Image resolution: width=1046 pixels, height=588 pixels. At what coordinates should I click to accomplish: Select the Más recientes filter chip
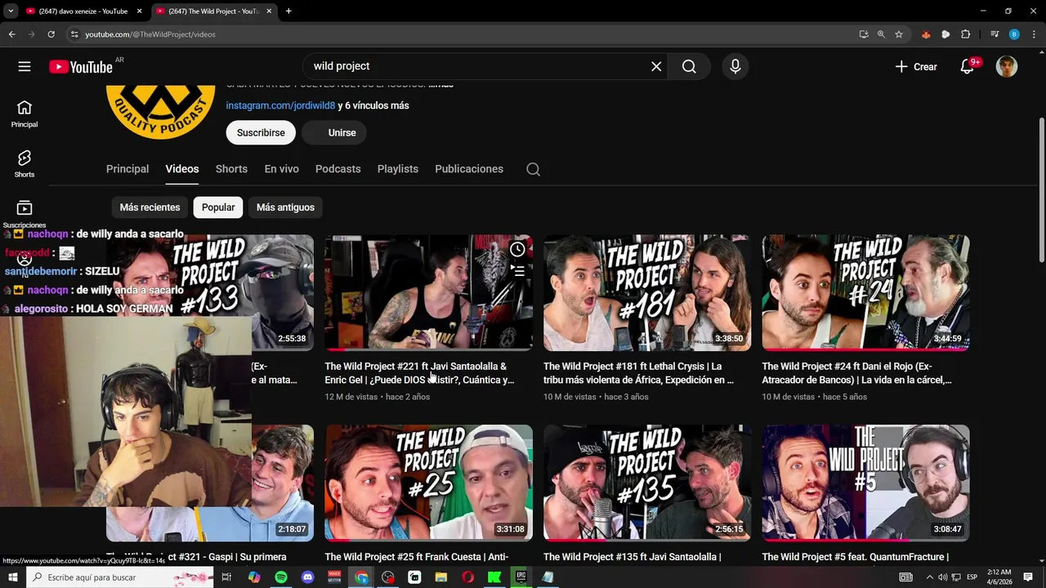pos(150,207)
